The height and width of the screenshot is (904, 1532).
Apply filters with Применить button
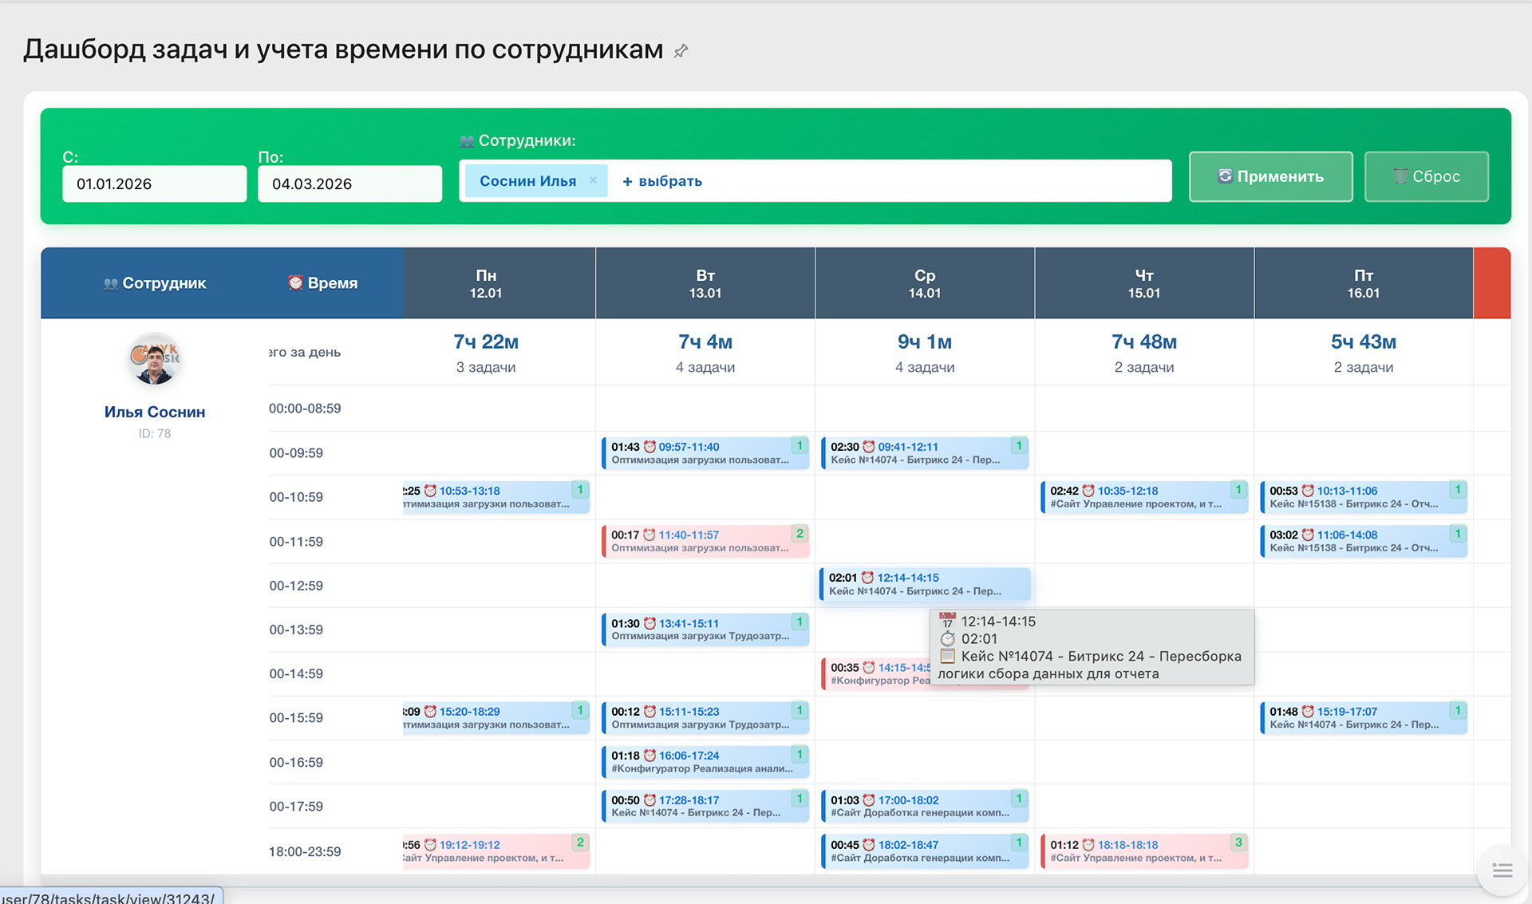1270,176
